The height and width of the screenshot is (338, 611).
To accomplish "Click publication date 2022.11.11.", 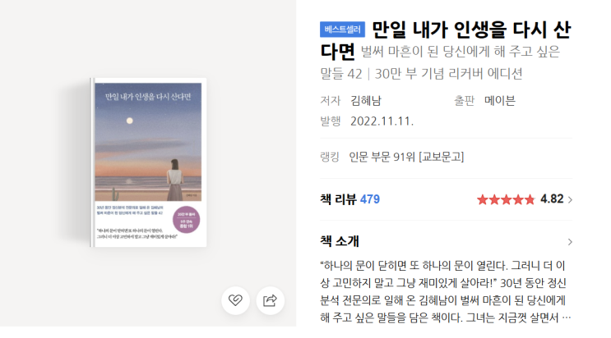I will [x=382, y=121].
